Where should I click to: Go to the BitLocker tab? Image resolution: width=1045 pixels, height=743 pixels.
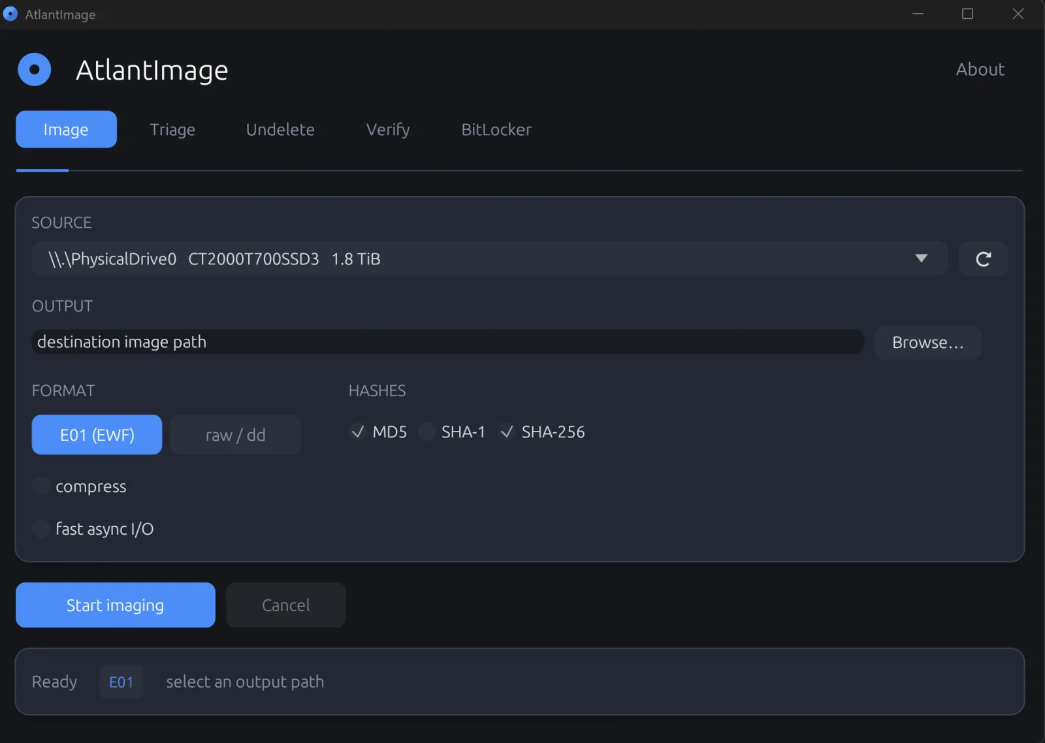(x=496, y=129)
